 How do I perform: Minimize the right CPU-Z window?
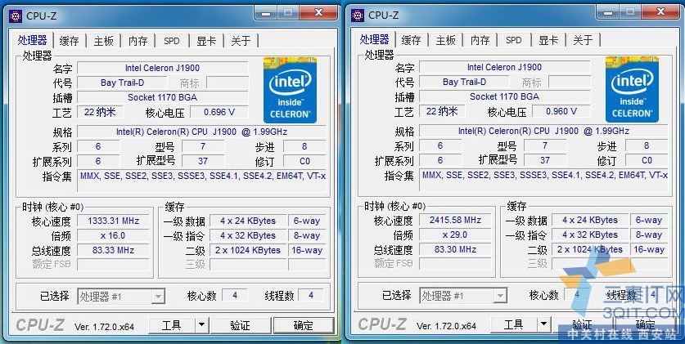click(608, 12)
